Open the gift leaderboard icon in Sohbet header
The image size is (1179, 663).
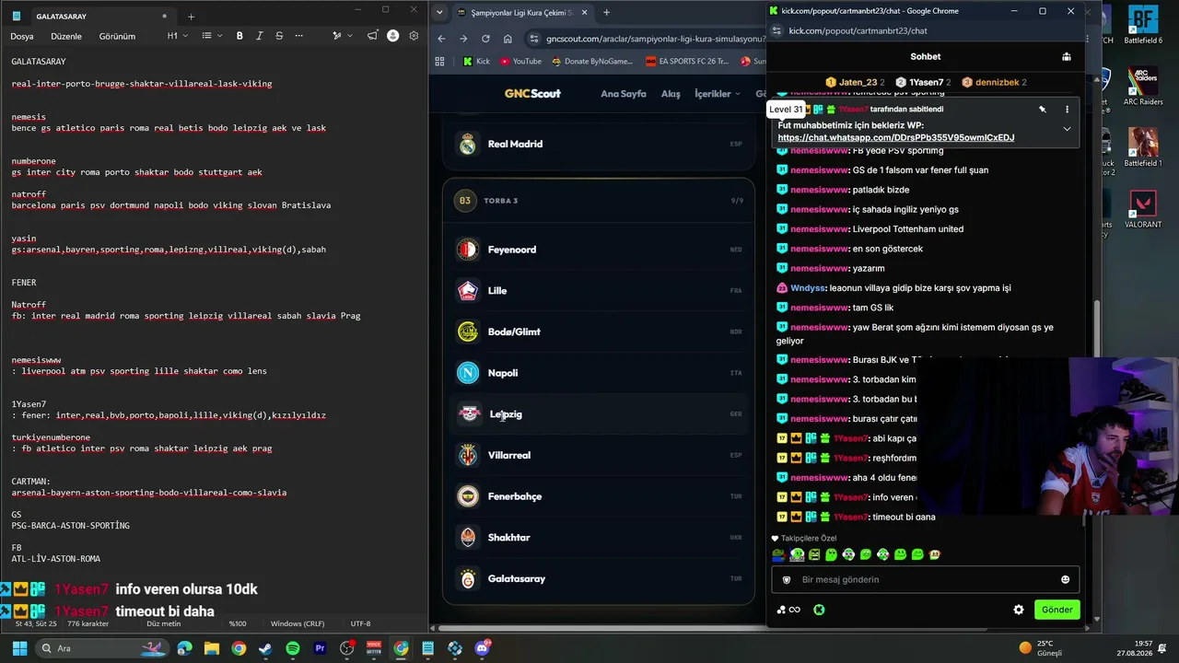tap(1066, 56)
